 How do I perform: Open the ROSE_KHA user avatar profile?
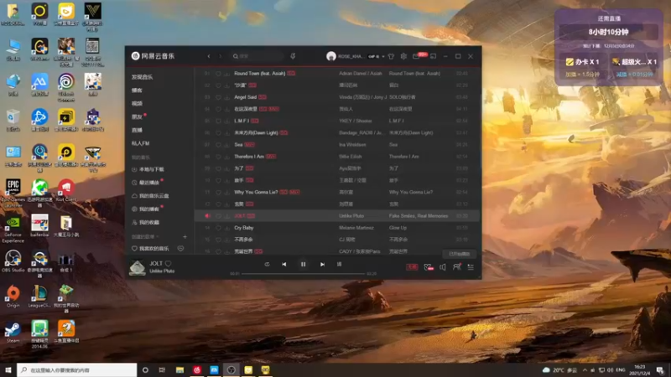click(330, 56)
